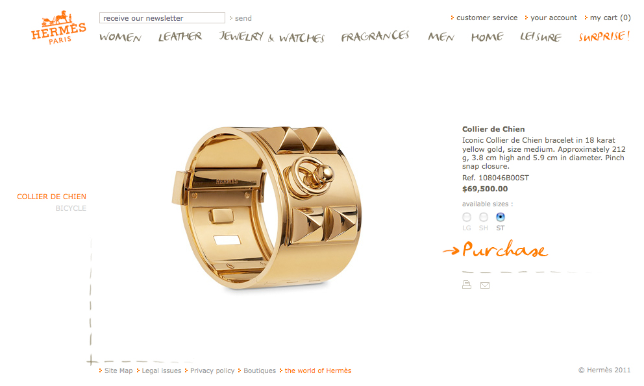Click the gold bracelet product image
This screenshot has width=644, height=386.
pyautogui.click(x=267, y=208)
